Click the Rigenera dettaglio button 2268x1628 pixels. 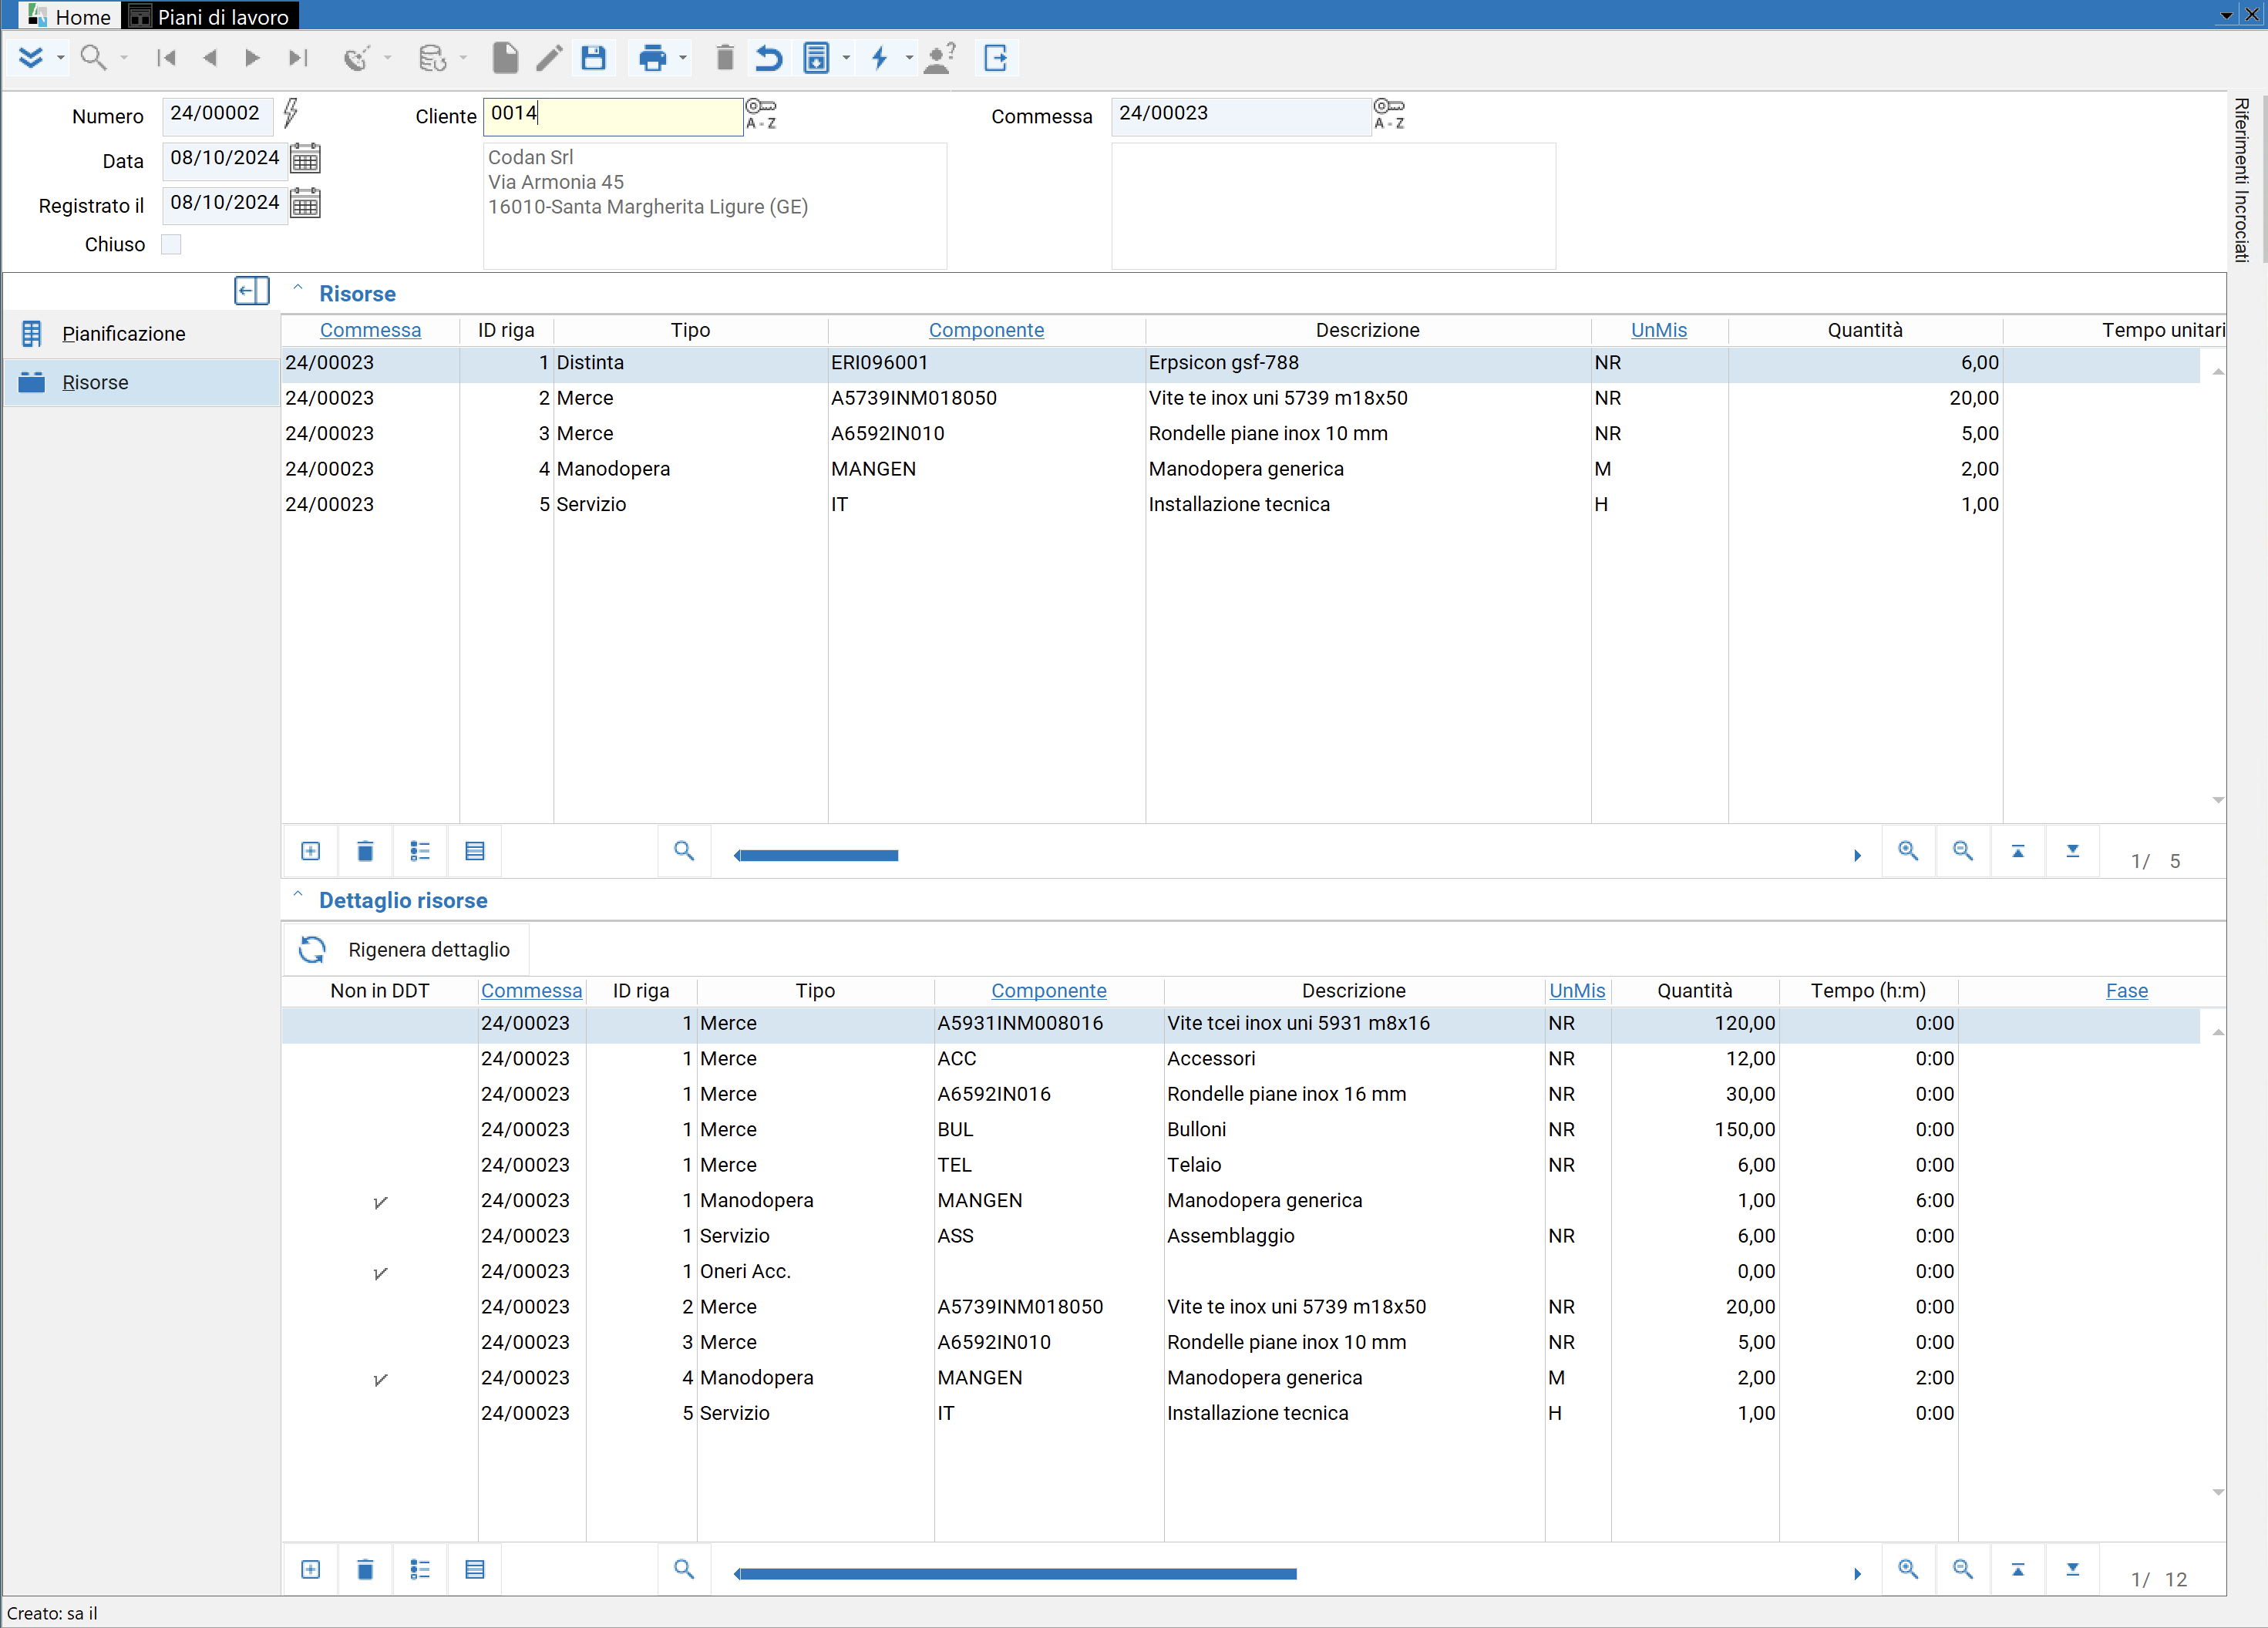(406, 949)
